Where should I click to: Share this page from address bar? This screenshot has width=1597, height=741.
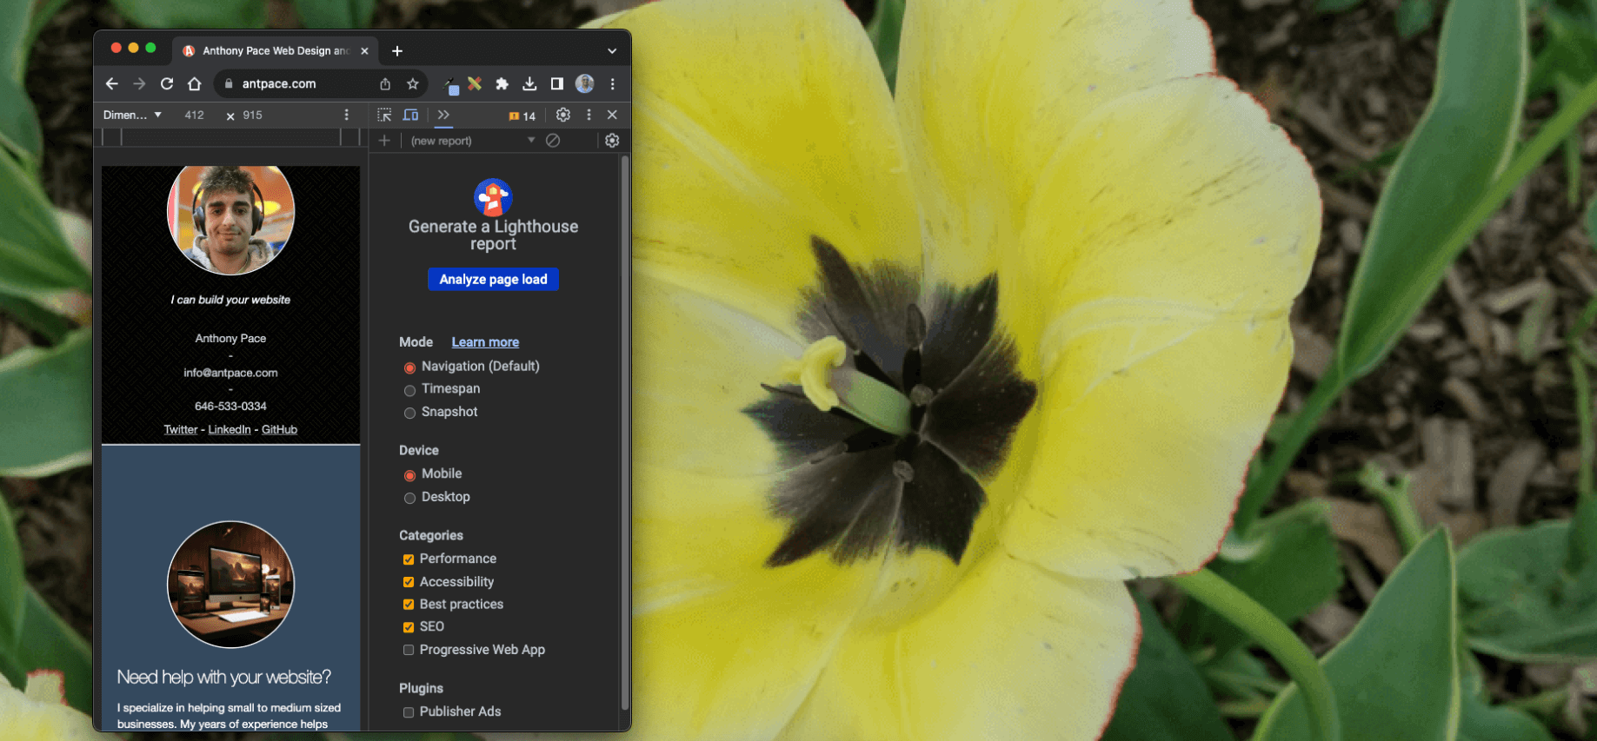(385, 84)
